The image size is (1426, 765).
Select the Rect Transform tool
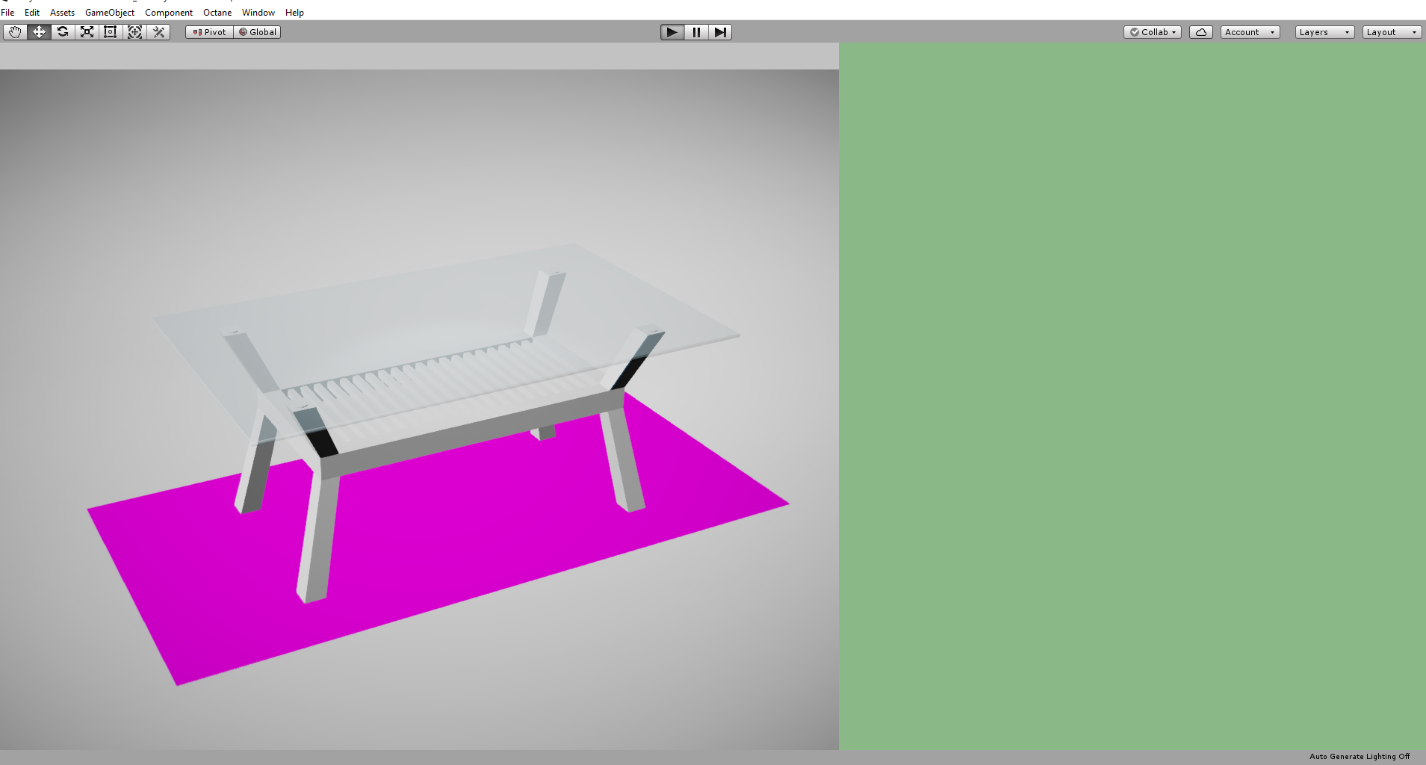[111, 32]
